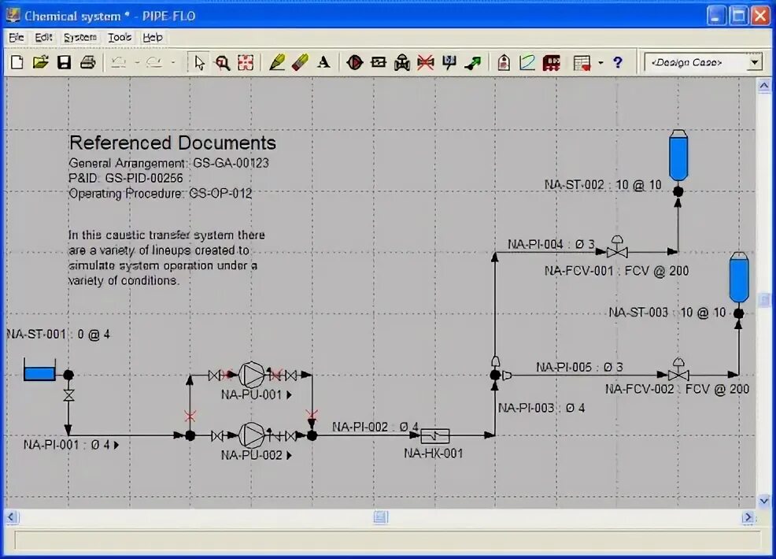Open dropdown arrow beside results table icon
This screenshot has height=559, width=776.
pos(600,63)
